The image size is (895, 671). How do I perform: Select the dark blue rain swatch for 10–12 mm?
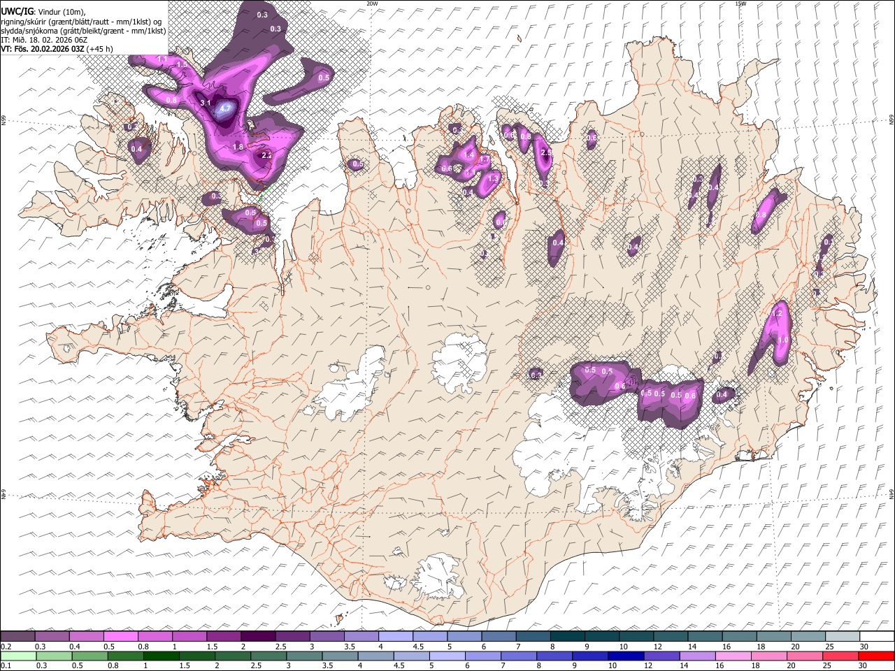click(627, 656)
